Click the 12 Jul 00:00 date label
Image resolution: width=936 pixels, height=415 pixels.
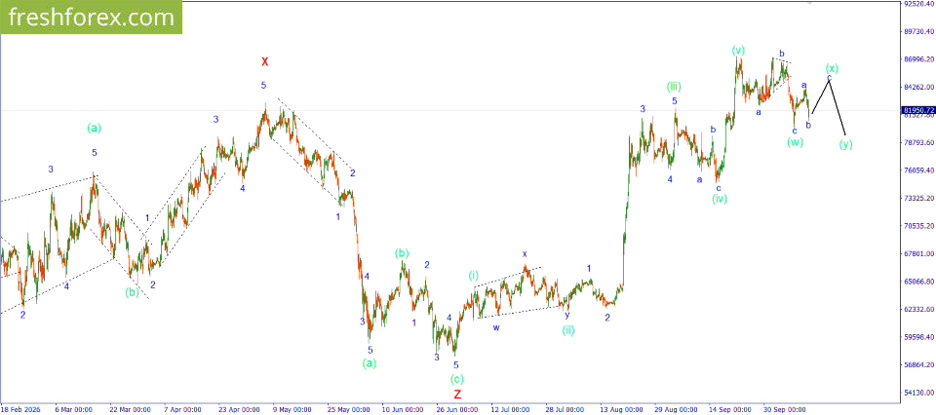click(510, 410)
